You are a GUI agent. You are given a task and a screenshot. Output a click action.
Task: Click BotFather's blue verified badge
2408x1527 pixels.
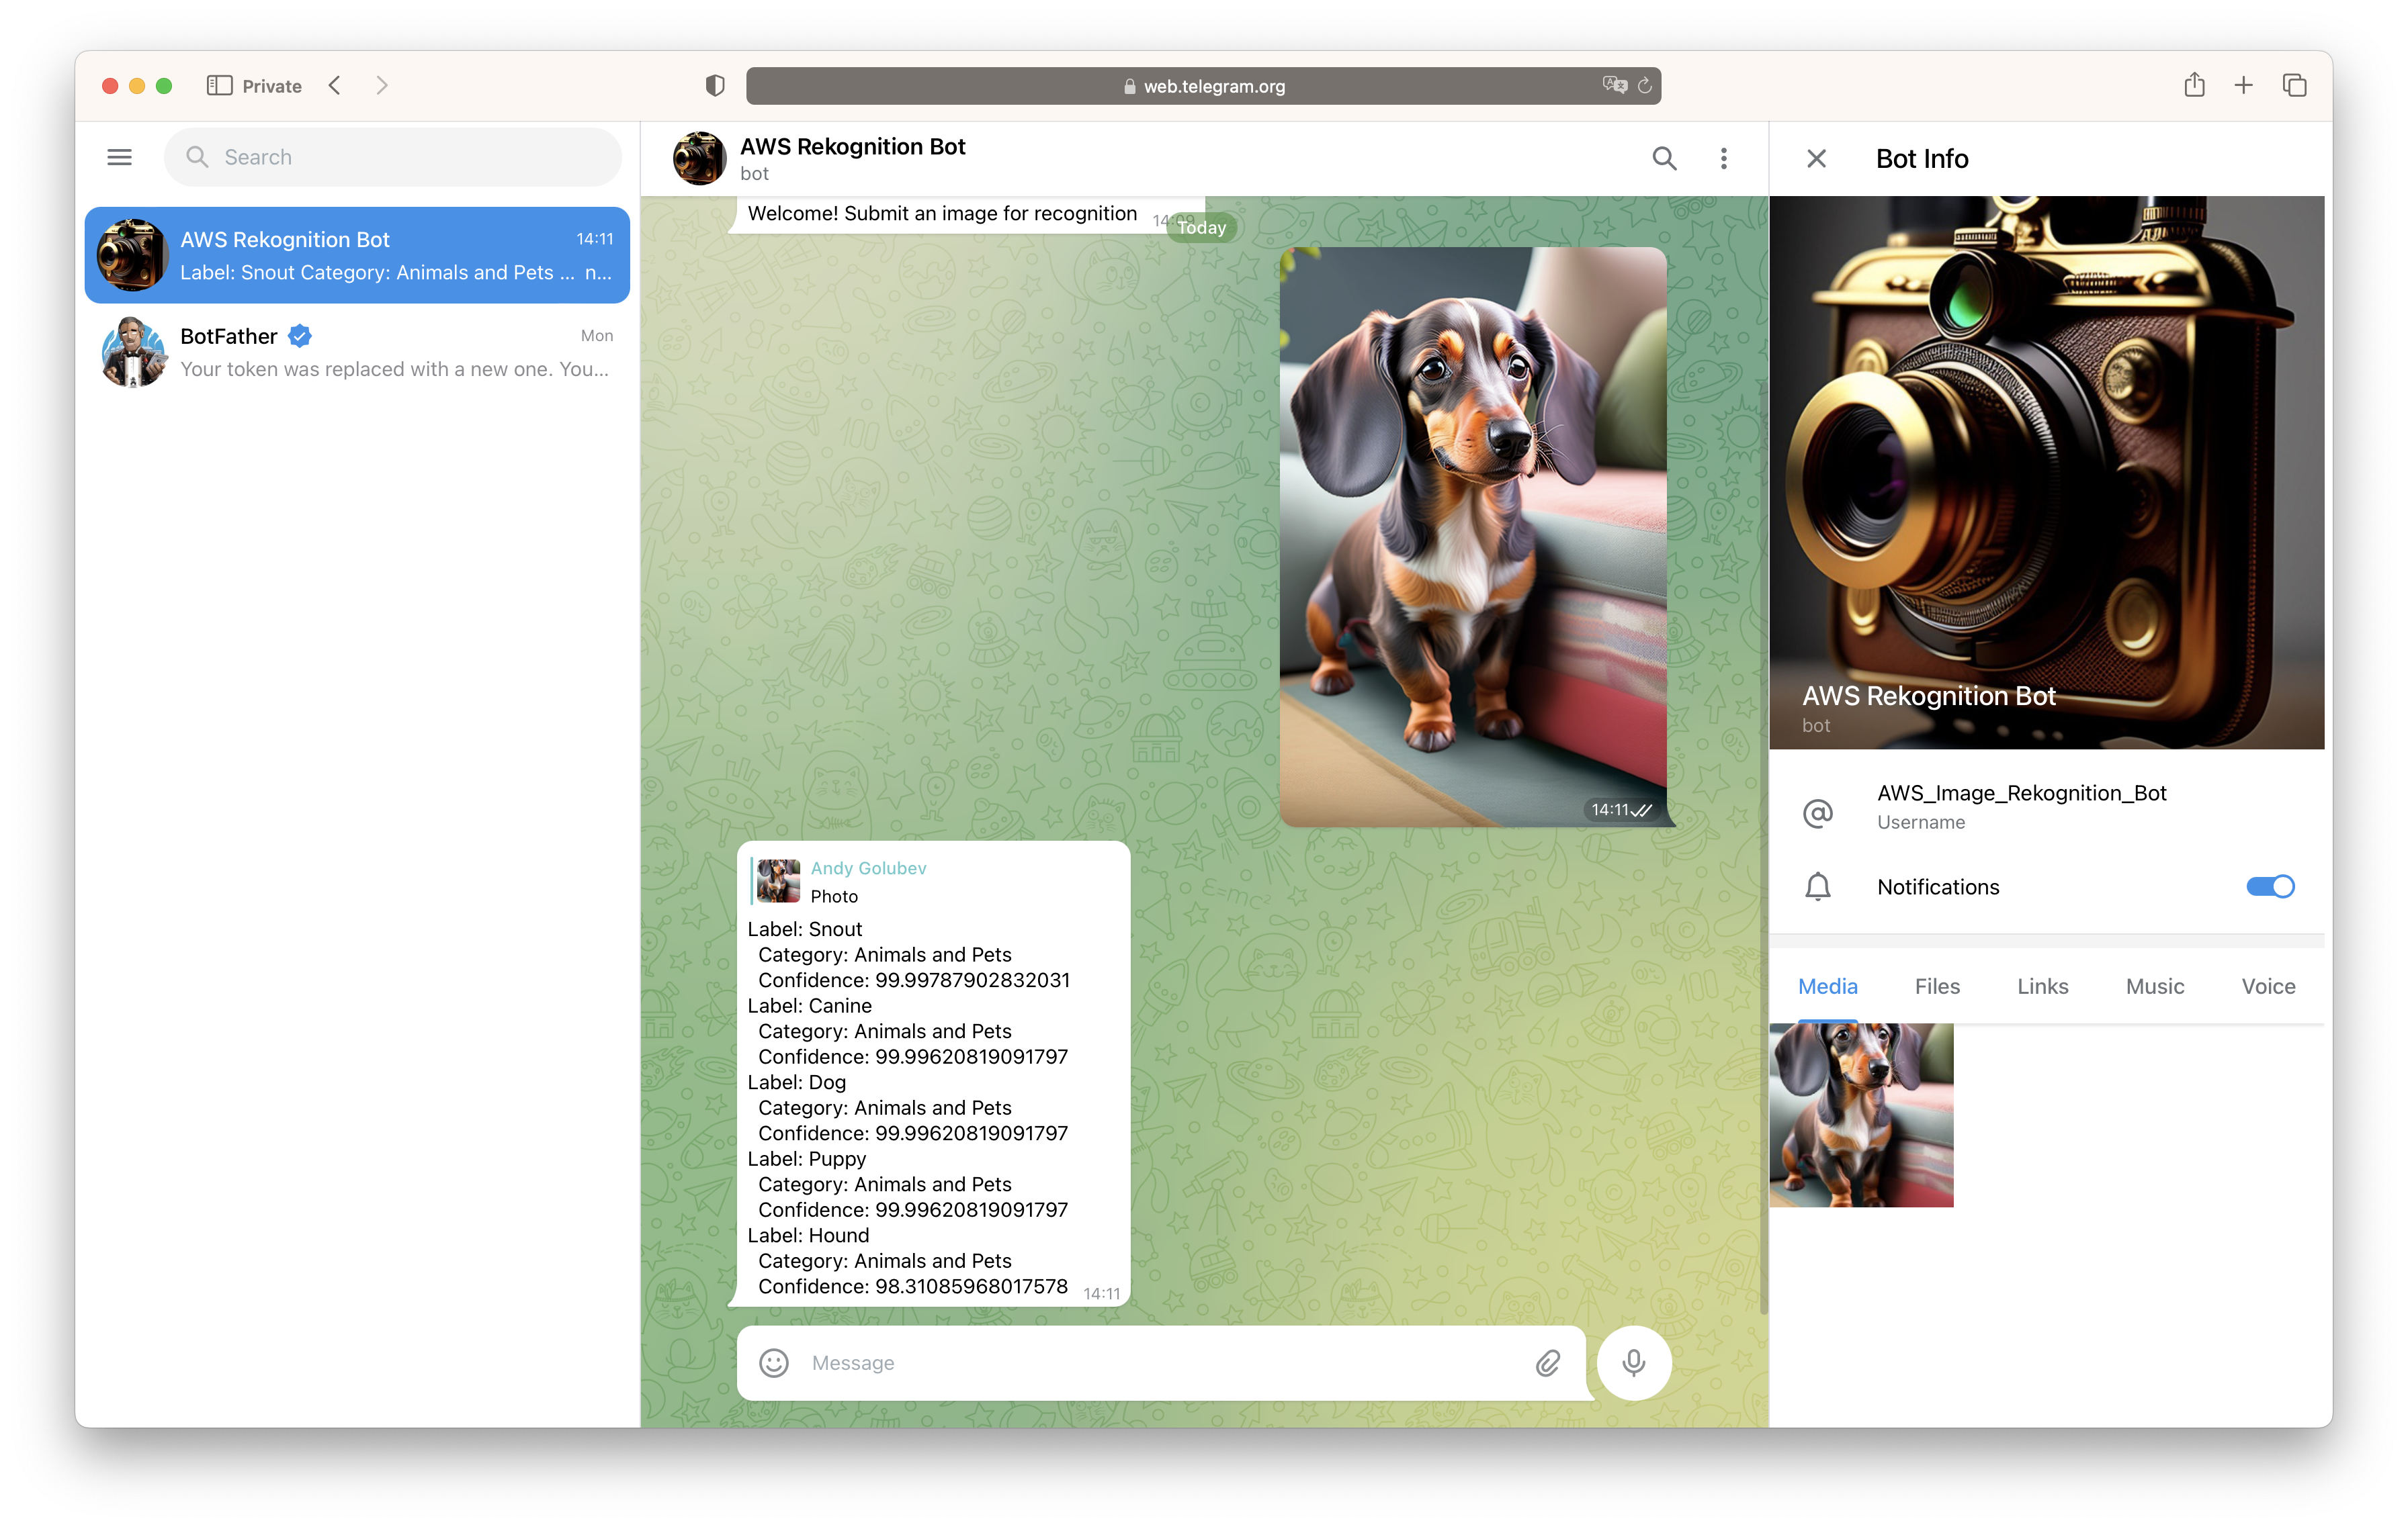tap(300, 336)
